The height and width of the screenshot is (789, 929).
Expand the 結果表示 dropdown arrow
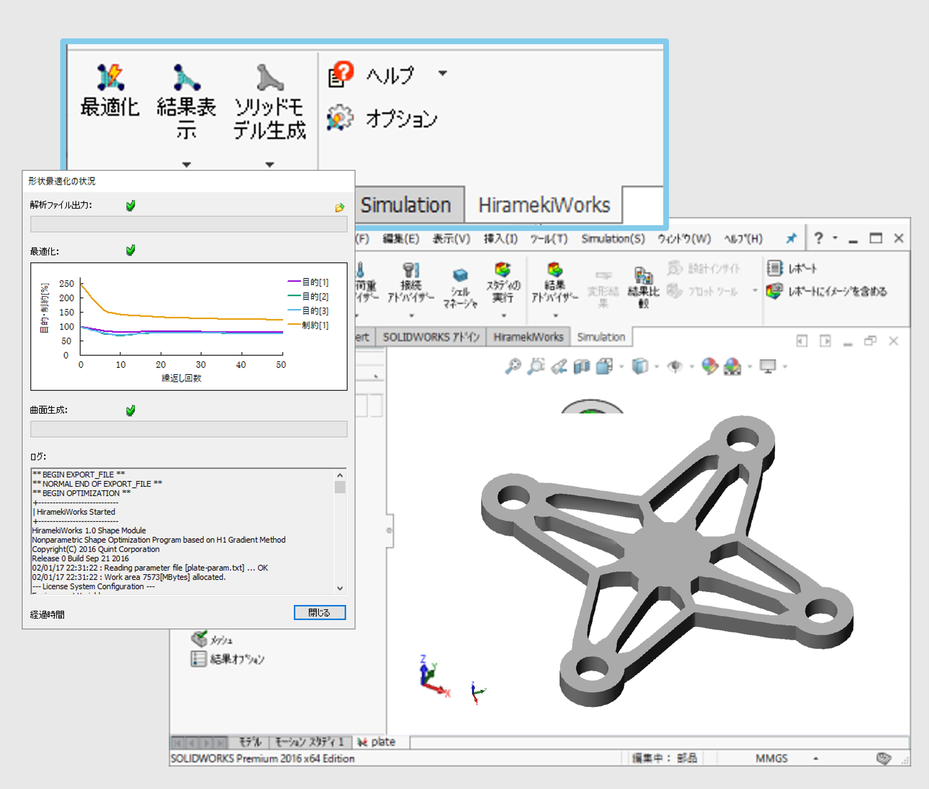point(186,165)
